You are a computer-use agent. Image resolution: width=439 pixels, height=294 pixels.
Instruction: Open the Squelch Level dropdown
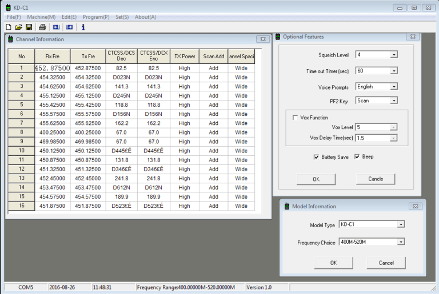pos(394,55)
